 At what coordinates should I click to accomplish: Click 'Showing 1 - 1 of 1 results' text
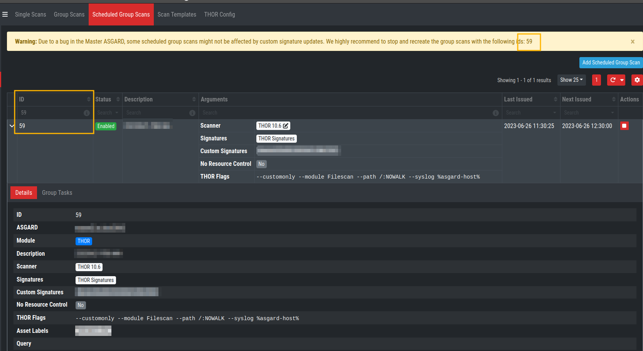click(524, 80)
